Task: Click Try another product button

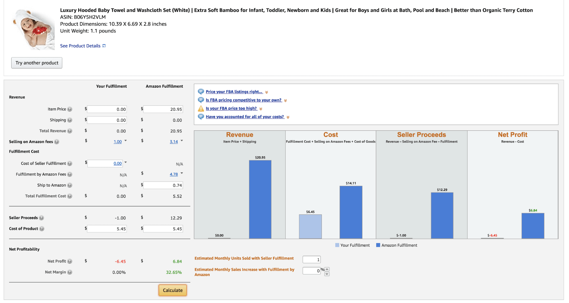Action: [x=37, y=63]
